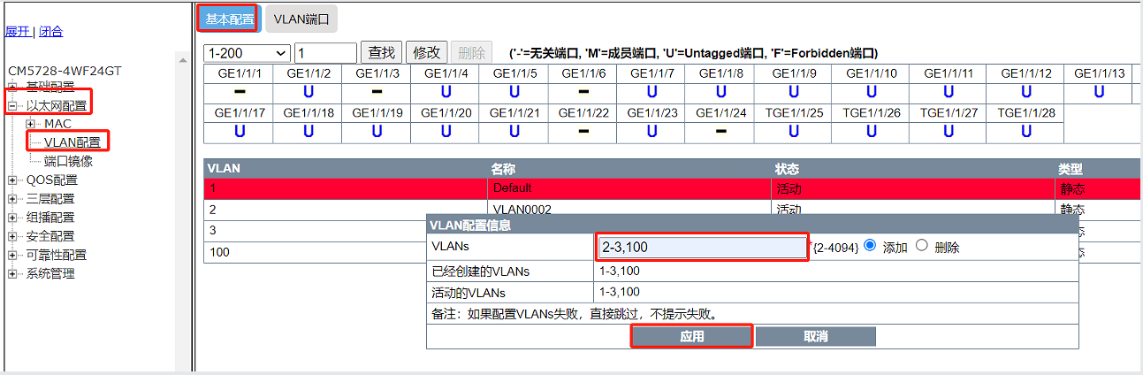Click the 取消 cancel button
The height and width of the screenshot is (375, 1143).
click(x=815, y=337)
